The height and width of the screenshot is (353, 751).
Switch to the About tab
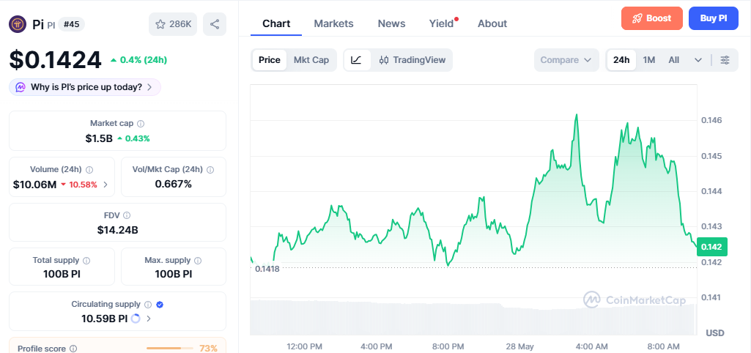pos(492,23)
